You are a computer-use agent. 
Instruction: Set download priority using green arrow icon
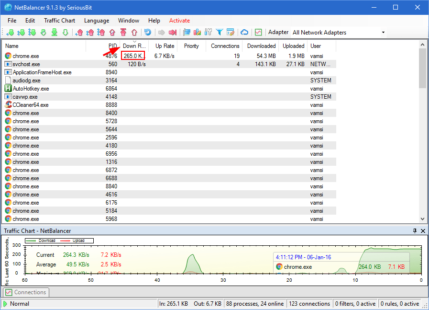[x=11, y=32]
